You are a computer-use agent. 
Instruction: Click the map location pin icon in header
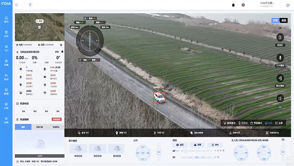(30, 5)
